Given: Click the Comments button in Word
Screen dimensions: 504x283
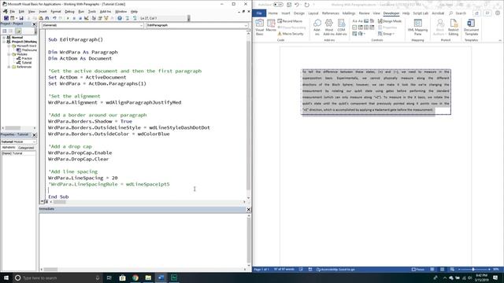Looking at the screenshot, I should pyautogui.click(x=487, y=13).
